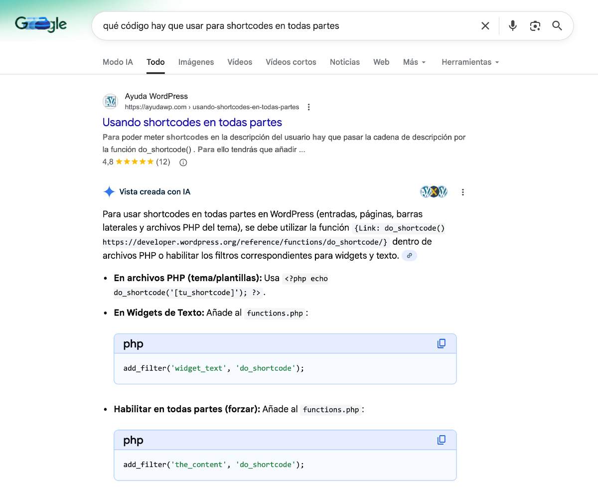Image resolution: width=598 pixels, height=492 pixels.
Task: Open the Herramientas dropdown
Action: tap(469, 62)
